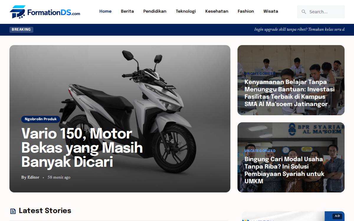Click the Ngobrolin Produk category tag
354x221 pixels.
pos(41,119)
